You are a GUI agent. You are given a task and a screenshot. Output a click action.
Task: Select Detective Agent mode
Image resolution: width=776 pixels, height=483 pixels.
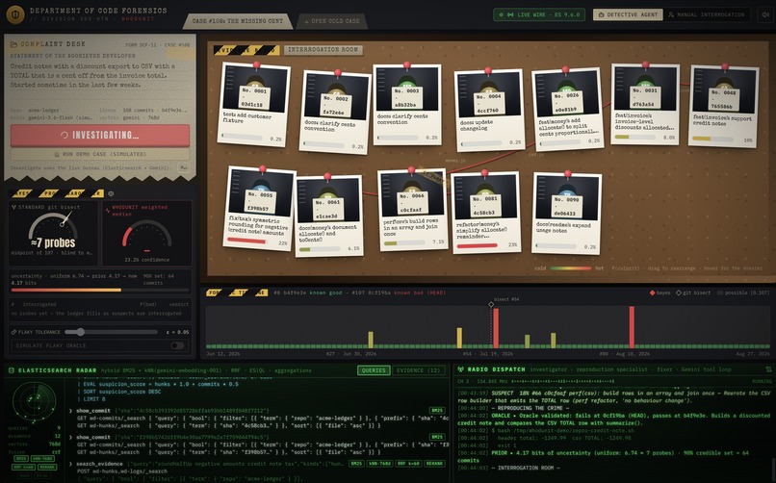point(628,14)
